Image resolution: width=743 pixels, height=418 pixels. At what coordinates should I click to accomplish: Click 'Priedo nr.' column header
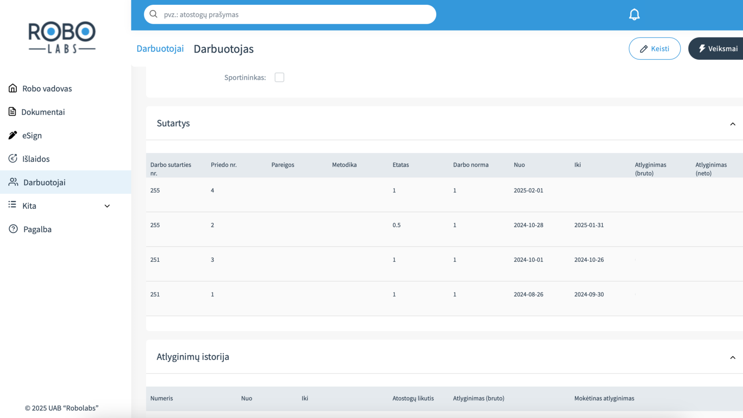pos(224,165)
